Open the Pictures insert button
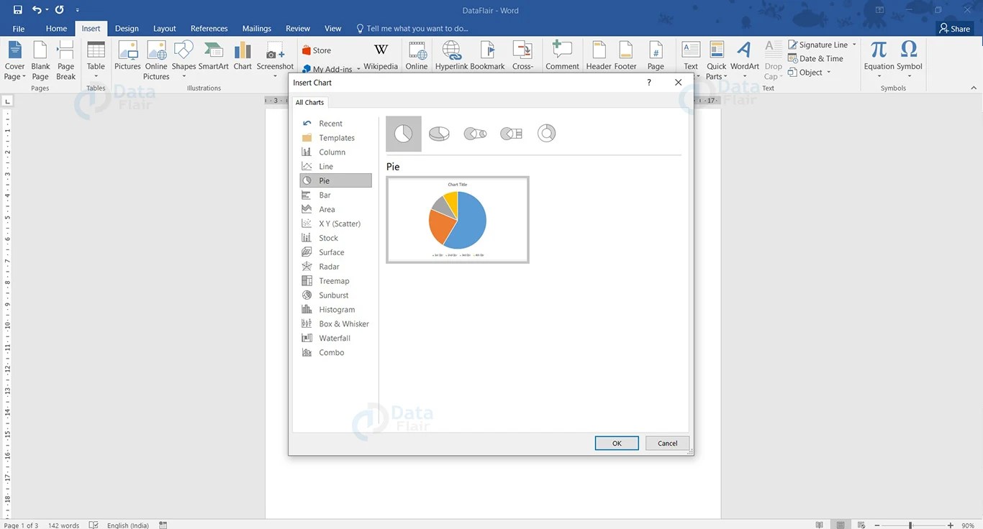 [127, 56]
